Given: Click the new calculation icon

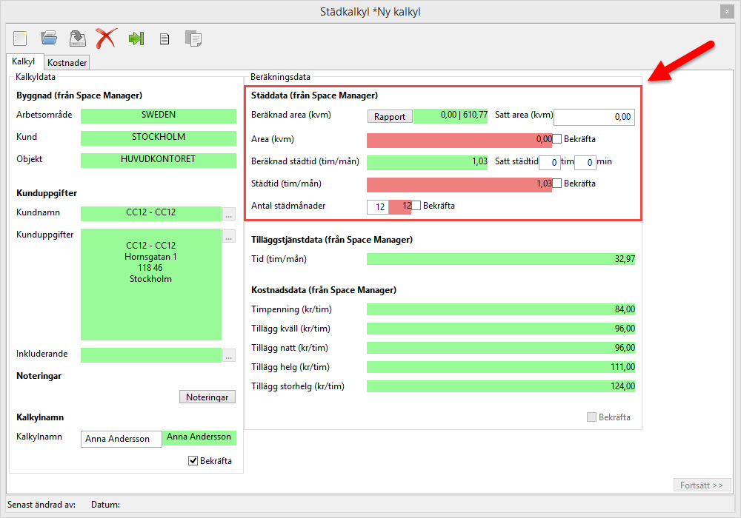Looking at the screenshot, I should click(x=21, y=38).
